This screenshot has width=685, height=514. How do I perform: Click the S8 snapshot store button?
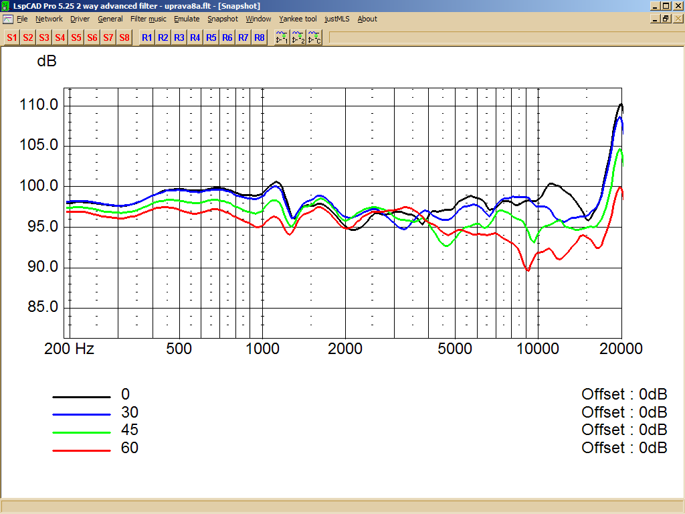124,37
